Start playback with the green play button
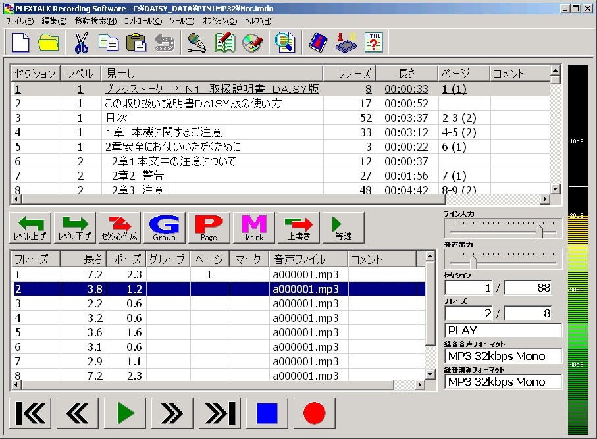Image resolution: width=597 pixels, height=439 pixels. 125,413
